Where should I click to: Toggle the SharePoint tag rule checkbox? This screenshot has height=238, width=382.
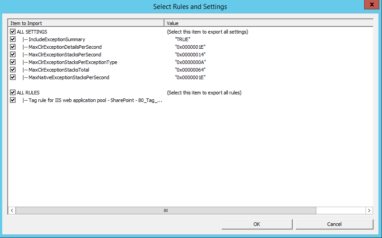point(13,100)
